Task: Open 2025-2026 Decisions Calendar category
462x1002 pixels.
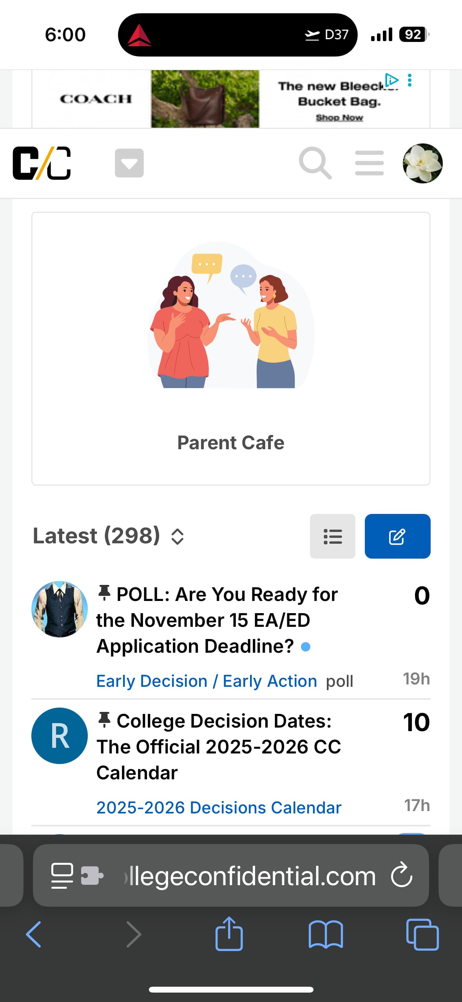Action: click(x=219, y=808)
